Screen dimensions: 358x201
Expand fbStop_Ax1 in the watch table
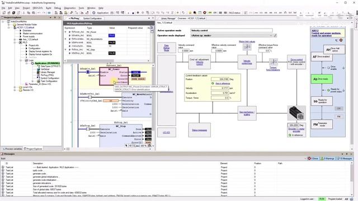[65, 50]
